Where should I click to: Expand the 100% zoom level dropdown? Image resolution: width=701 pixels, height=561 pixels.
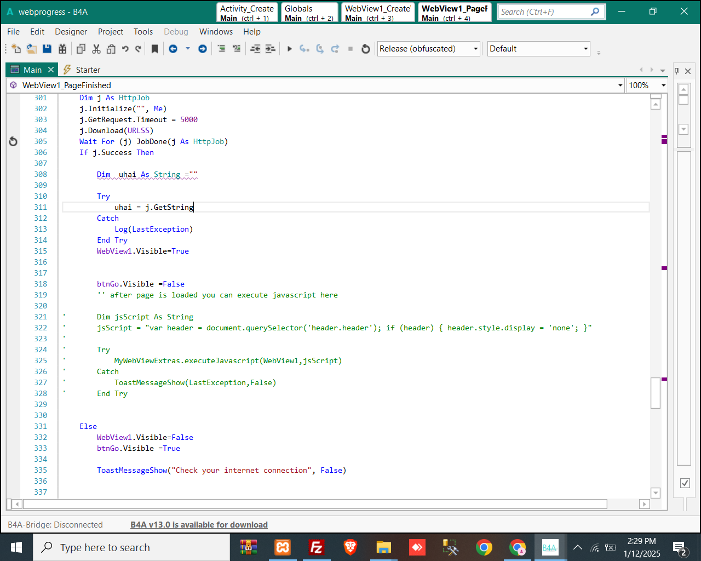coord(663,85)
